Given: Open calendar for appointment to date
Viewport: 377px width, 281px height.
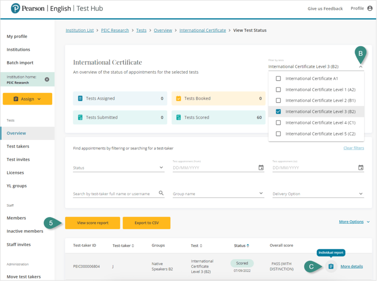Looking at the screenshot, I should (x=361, y=168).
